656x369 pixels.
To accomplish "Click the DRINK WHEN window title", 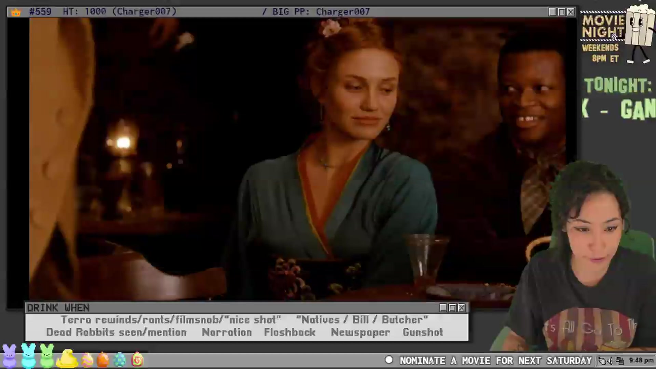I will 58,308.
